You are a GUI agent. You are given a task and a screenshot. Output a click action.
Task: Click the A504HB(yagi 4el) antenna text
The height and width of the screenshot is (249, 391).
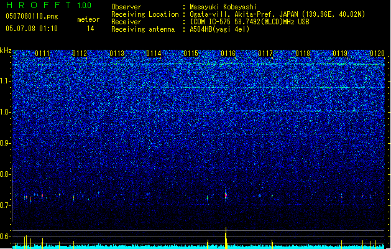coord(219,29)
